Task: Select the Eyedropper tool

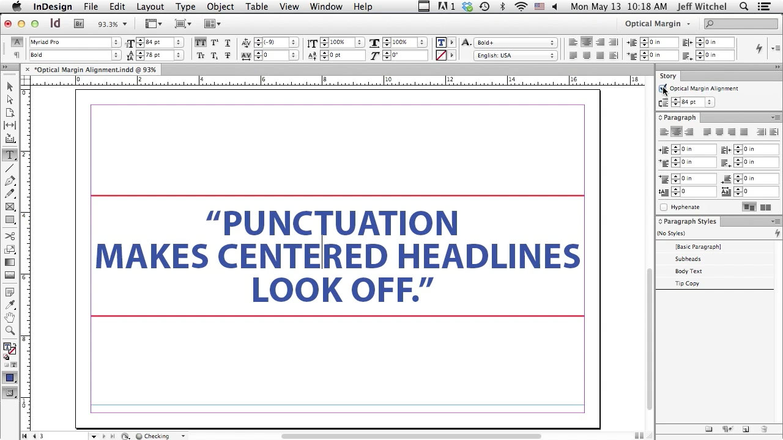Action: point(10,304)
